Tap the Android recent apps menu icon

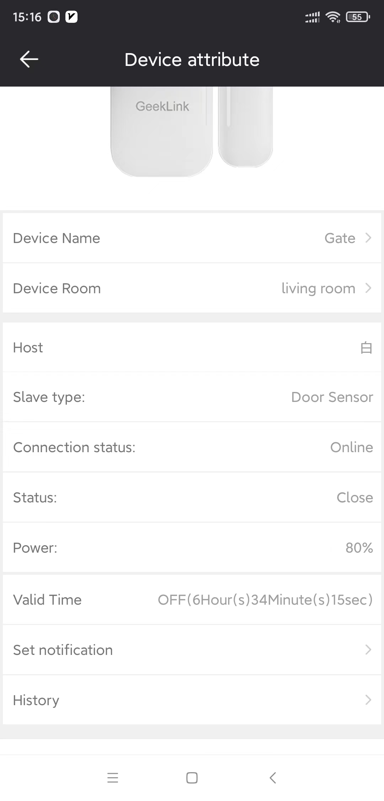point(113,777)
